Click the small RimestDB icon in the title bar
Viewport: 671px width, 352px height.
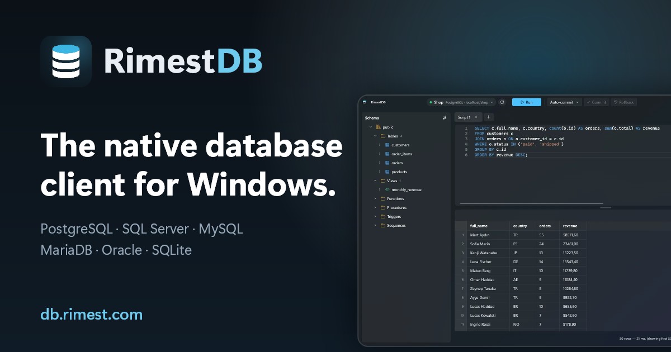[365, 102]
